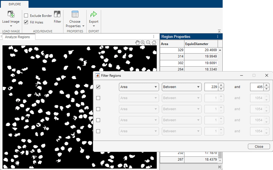Jump to the table end arrow
The image size is (273, 170).
[220, 167]
